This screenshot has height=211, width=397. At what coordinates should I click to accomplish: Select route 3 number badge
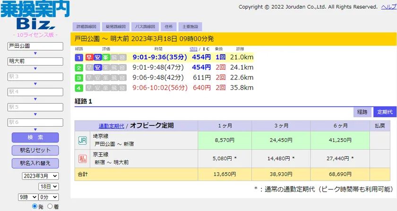[79, 78]
